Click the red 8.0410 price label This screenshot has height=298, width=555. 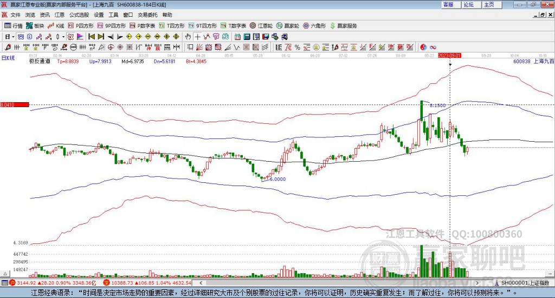(15, 105)
